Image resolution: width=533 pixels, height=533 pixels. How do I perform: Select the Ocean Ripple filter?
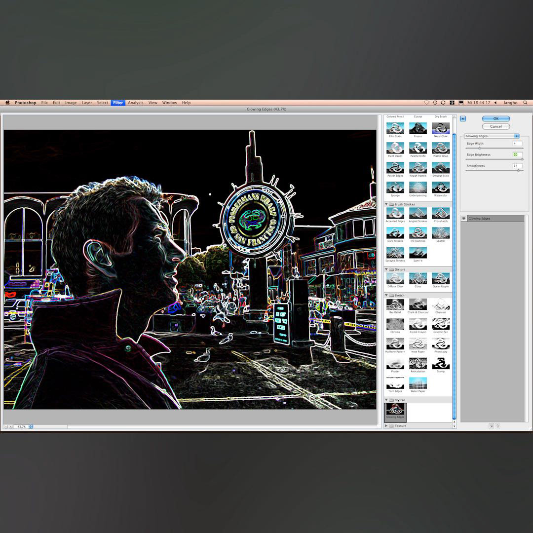tap(441, 278)
